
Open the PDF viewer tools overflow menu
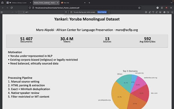[x=172, y=12]
